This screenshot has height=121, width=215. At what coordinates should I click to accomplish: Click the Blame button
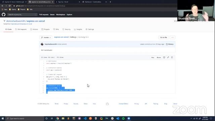[159, 57]
